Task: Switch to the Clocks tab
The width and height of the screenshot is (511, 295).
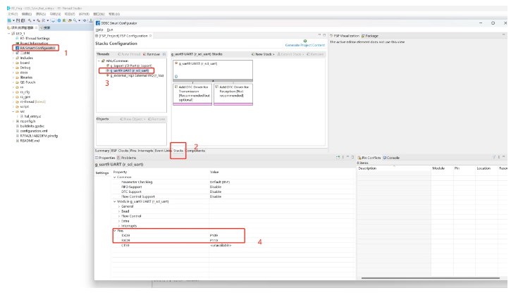Action: (x=123, y=151)
